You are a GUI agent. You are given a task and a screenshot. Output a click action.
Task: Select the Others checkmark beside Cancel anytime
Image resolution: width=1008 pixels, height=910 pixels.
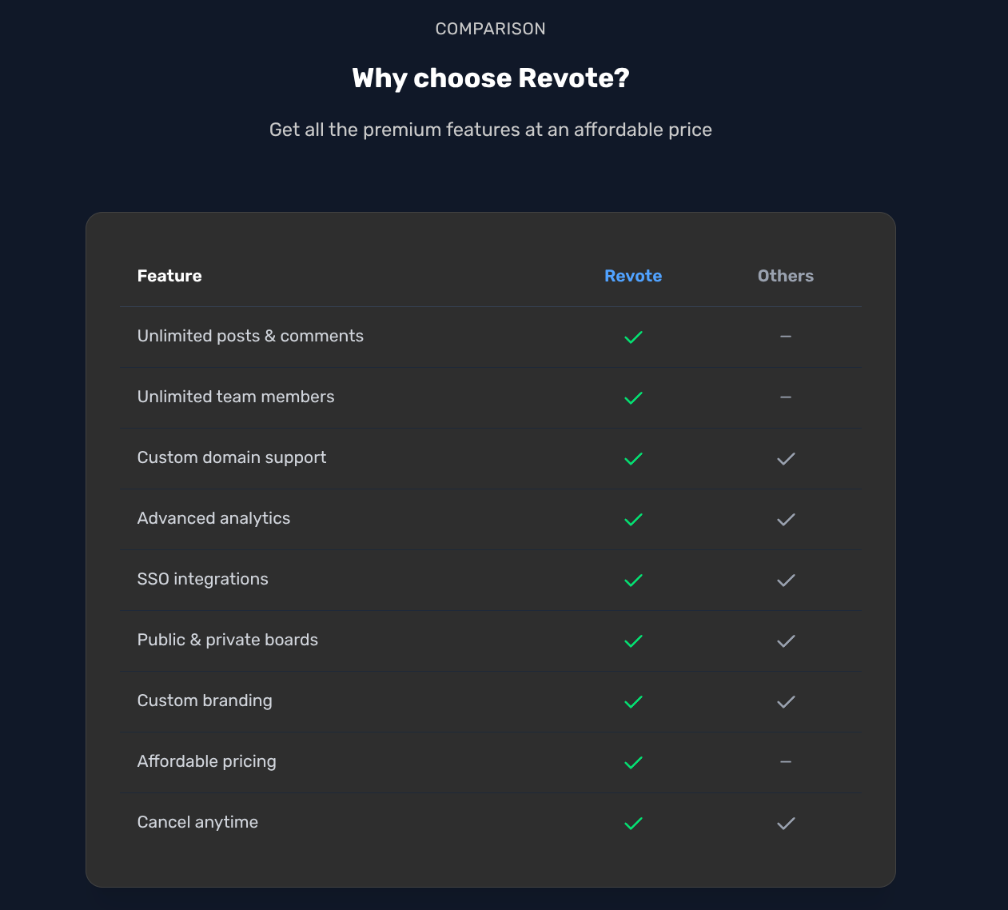tap(785, 824)
